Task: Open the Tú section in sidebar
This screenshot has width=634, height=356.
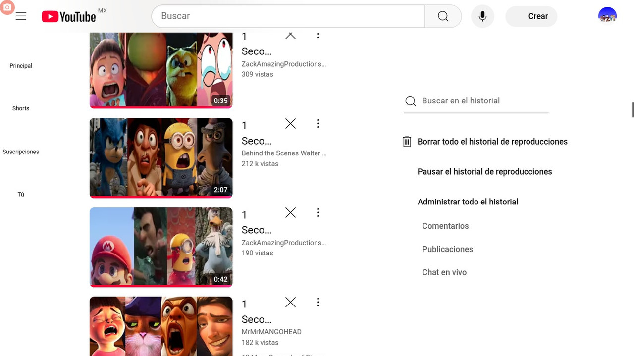Action: [x=21, y=195]
